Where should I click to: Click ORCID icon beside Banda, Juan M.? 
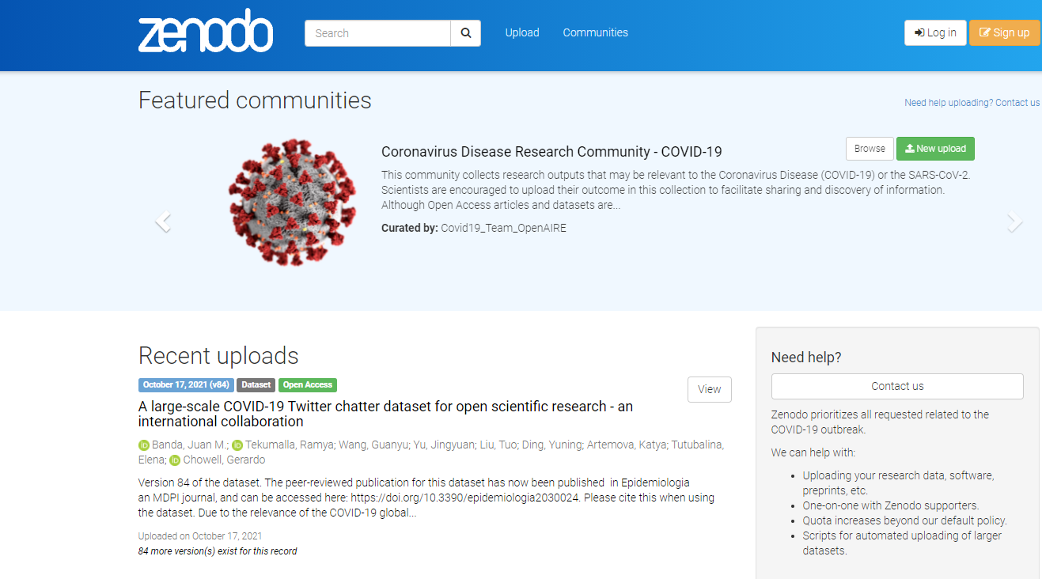coord(144,445)
